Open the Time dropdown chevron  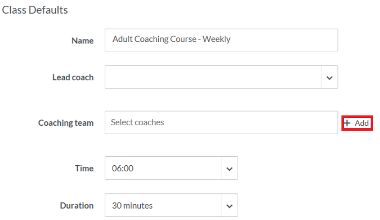click(229, 169)
